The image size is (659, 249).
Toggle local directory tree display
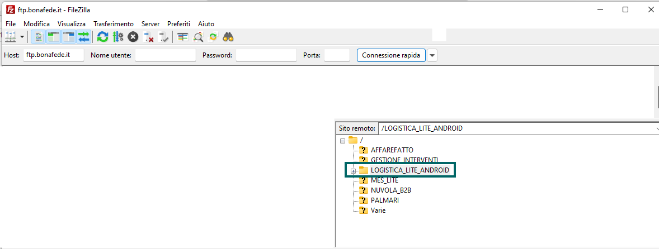click(53, 37)
